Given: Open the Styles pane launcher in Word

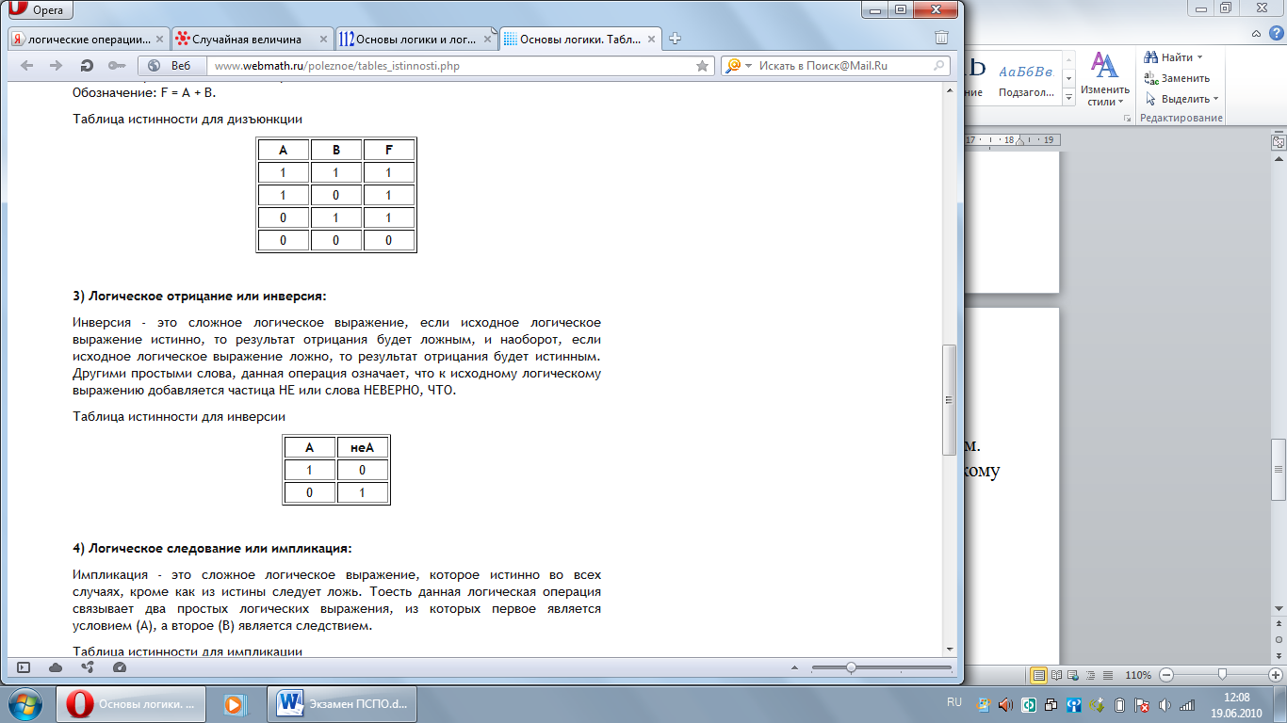Looking at the screenshot, I should 1127,119.
